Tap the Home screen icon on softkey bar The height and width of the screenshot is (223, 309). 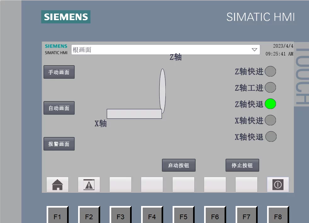coord(57,185)
